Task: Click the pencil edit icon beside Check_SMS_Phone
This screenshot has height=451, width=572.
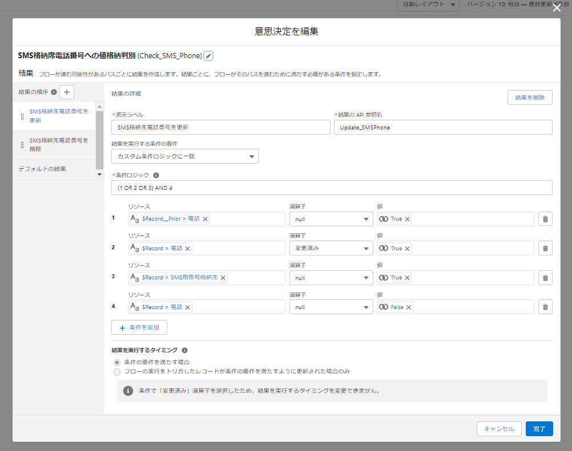Action: 208,56
